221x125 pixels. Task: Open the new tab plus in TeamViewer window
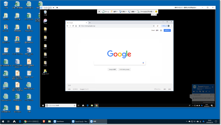coord(57,8)
